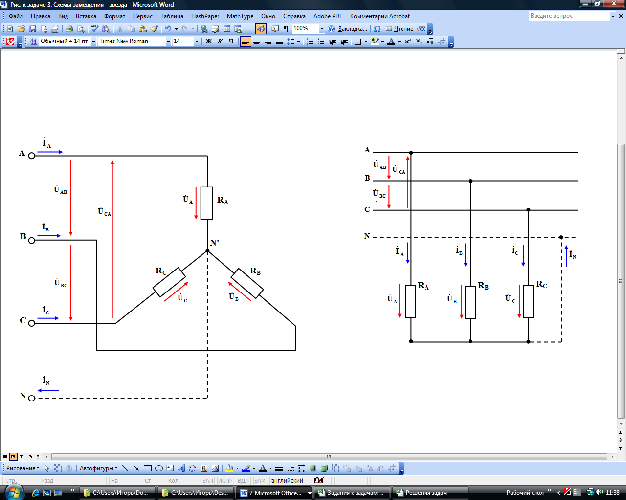Open the Правка menu
This screenshot has height=500, width=626.
[x=41, y=16]
